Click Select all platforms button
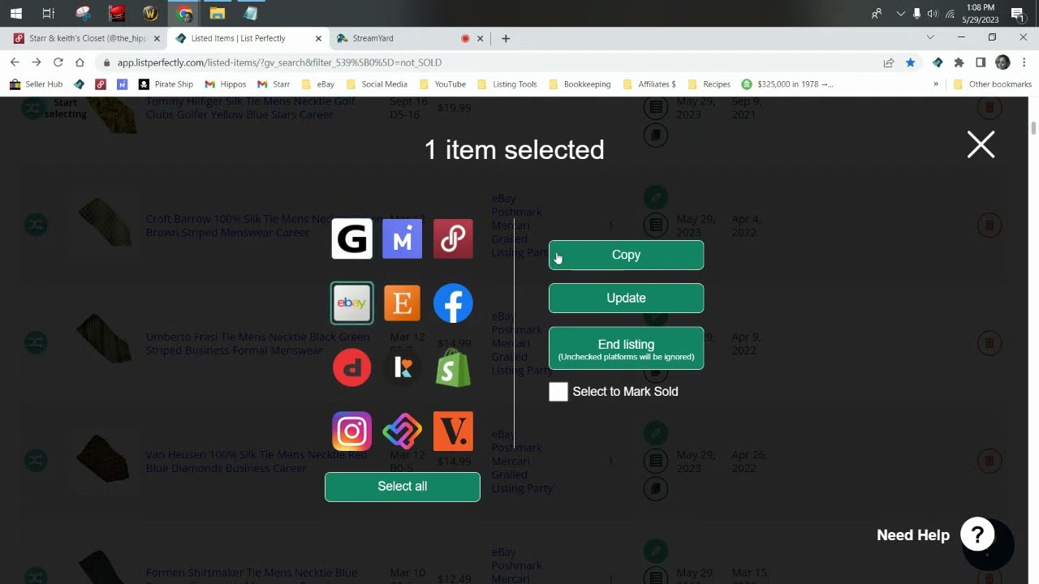 [402, 487]
